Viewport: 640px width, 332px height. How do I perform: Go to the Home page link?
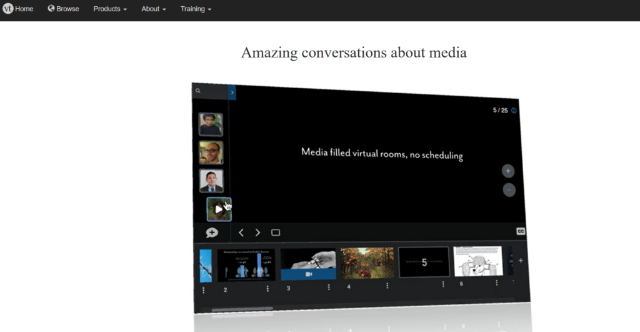(24, 9)
